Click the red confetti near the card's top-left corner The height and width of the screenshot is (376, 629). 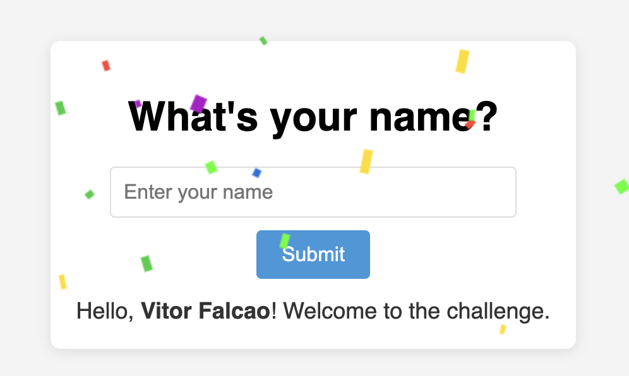coord(106,66)
